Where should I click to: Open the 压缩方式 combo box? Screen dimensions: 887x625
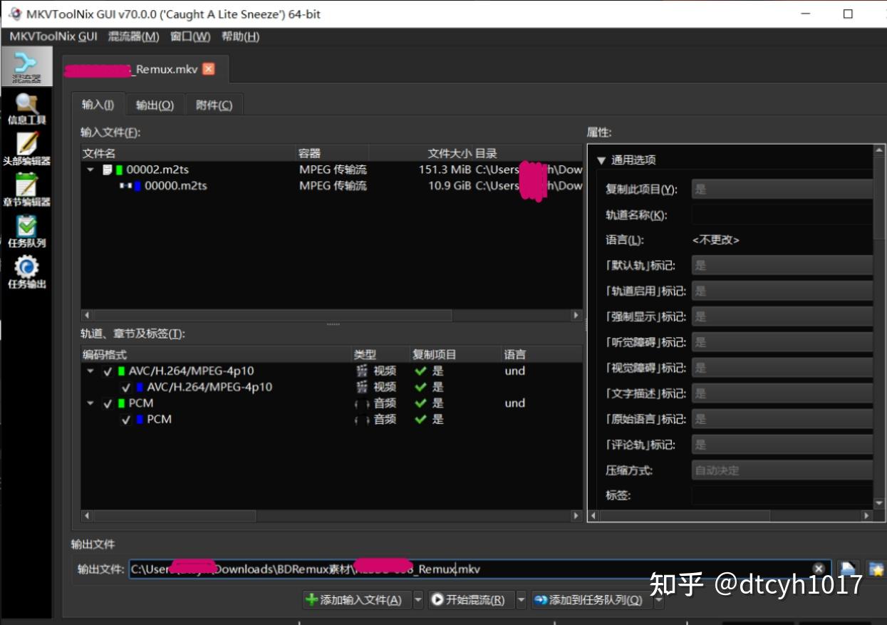[x=782, y=470]
